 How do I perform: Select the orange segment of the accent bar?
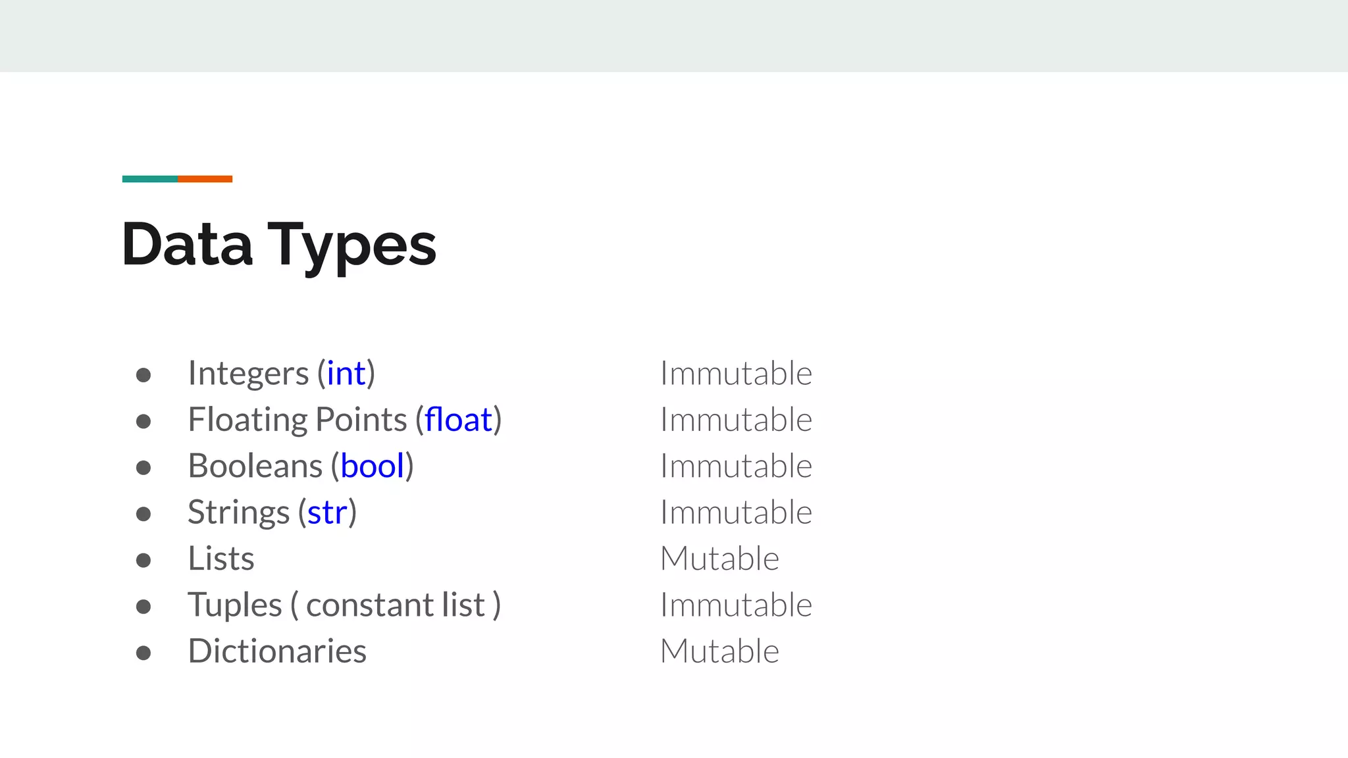click(x=205, y=179)
